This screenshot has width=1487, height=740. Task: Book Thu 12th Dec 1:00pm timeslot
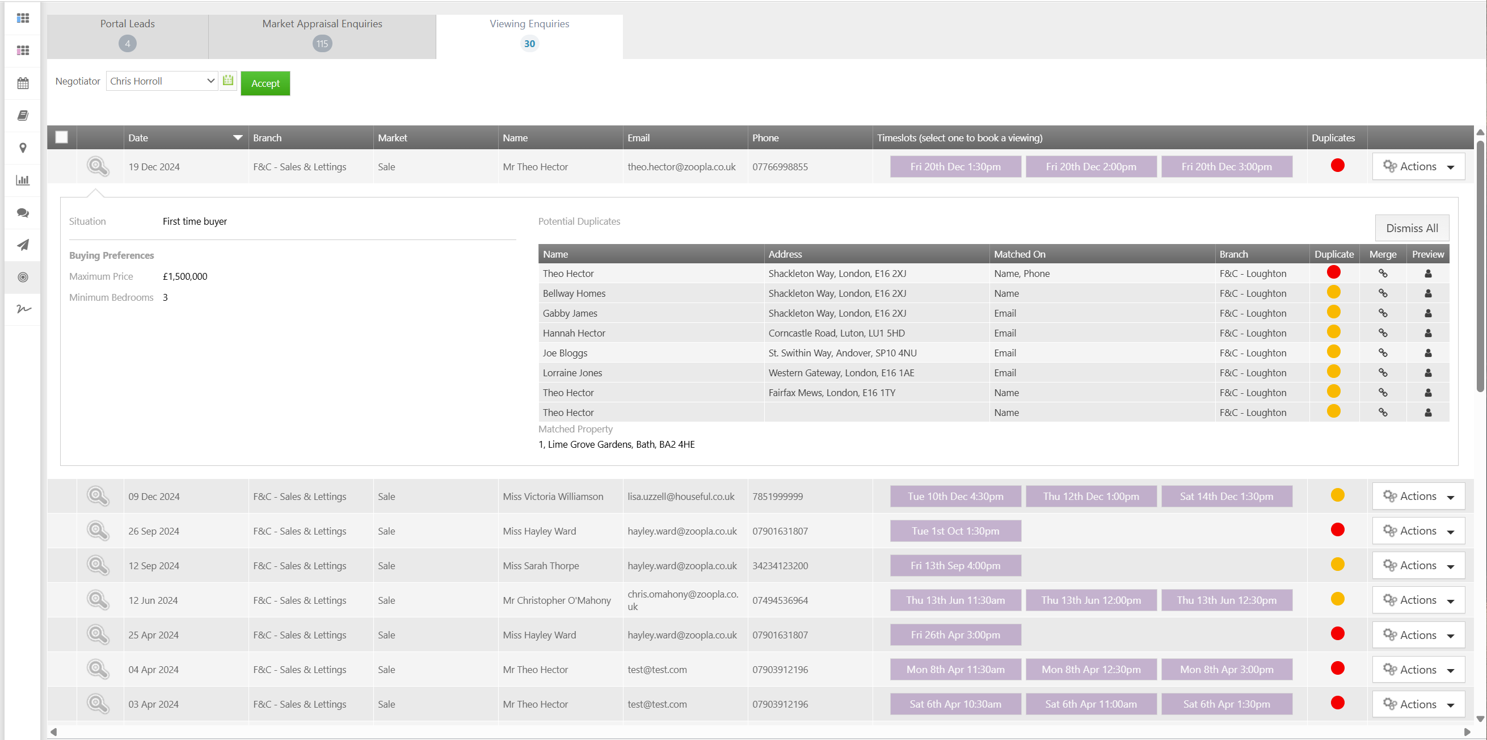tap(1091, 497)
